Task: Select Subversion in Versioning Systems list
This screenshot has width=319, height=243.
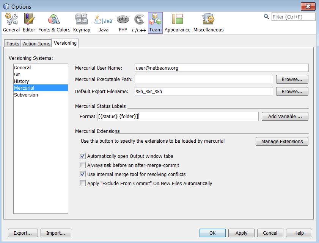Action: tap(26, 95)
